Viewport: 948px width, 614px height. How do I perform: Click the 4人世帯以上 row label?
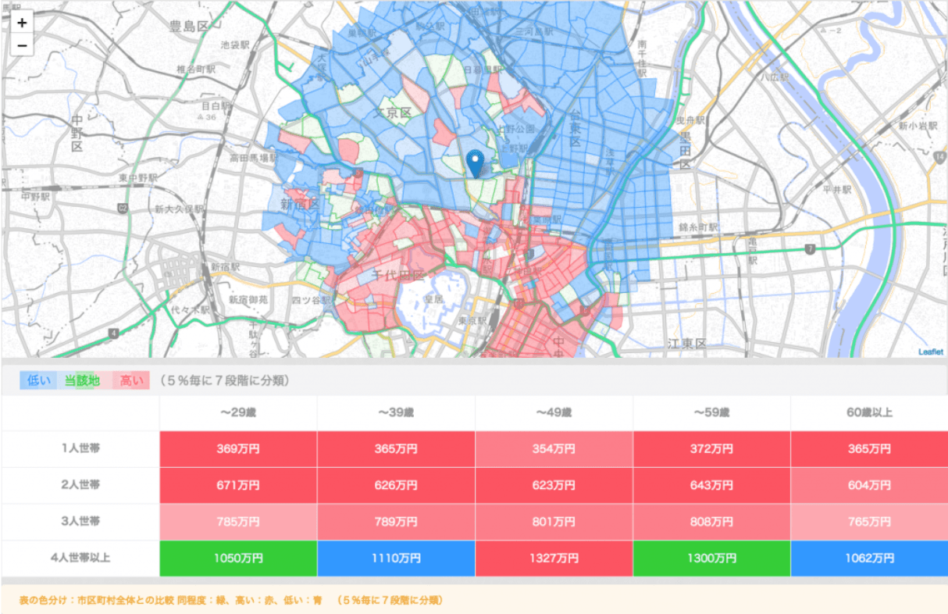pos(80,559)
